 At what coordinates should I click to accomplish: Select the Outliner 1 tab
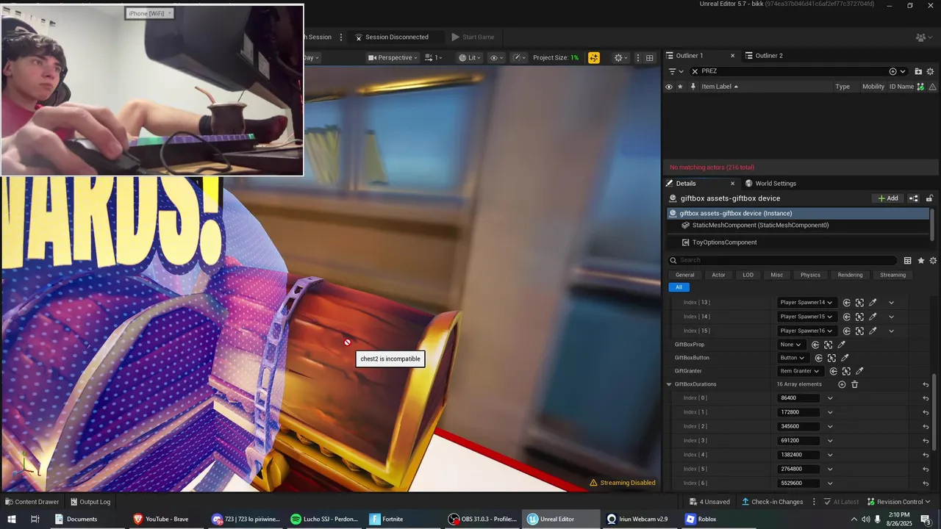click(x=690, y=56)
